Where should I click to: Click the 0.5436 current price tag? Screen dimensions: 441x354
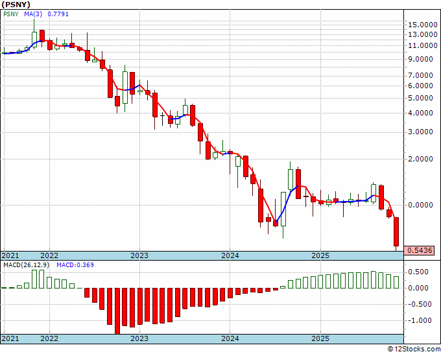[419, 250]
